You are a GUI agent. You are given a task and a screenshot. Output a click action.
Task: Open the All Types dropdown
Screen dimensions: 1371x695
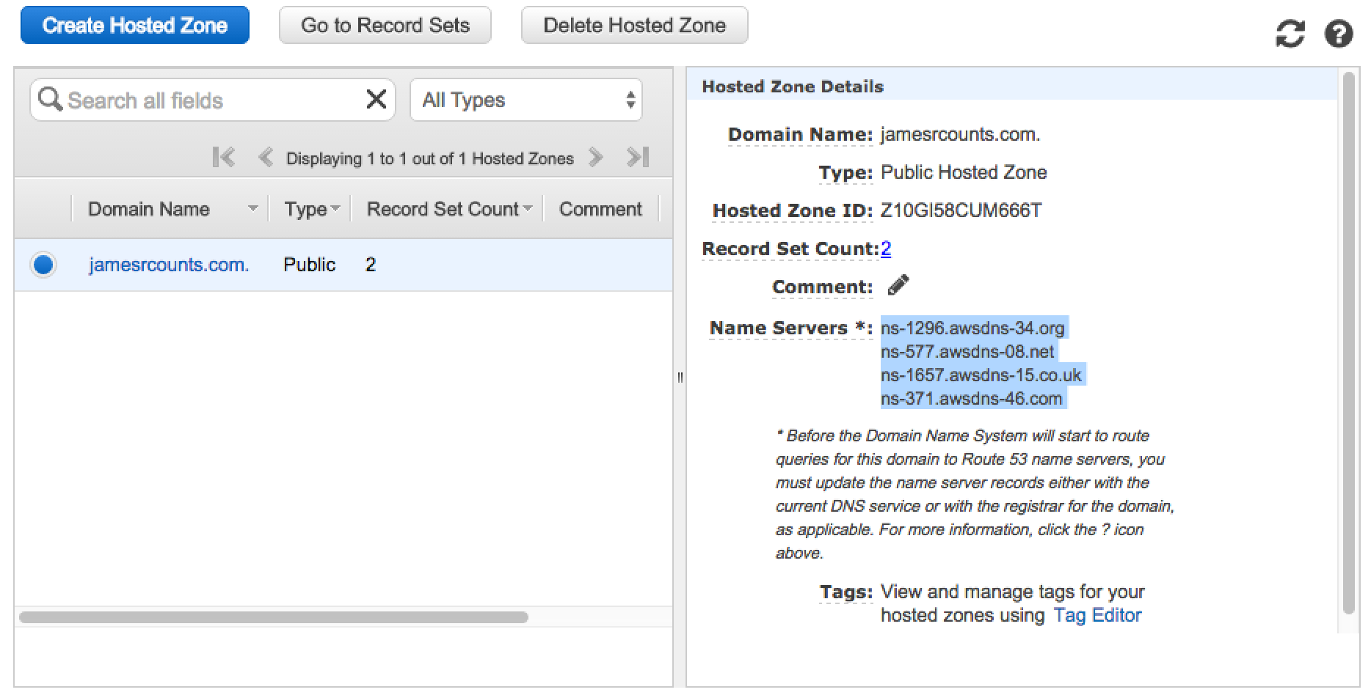point(526,100)
